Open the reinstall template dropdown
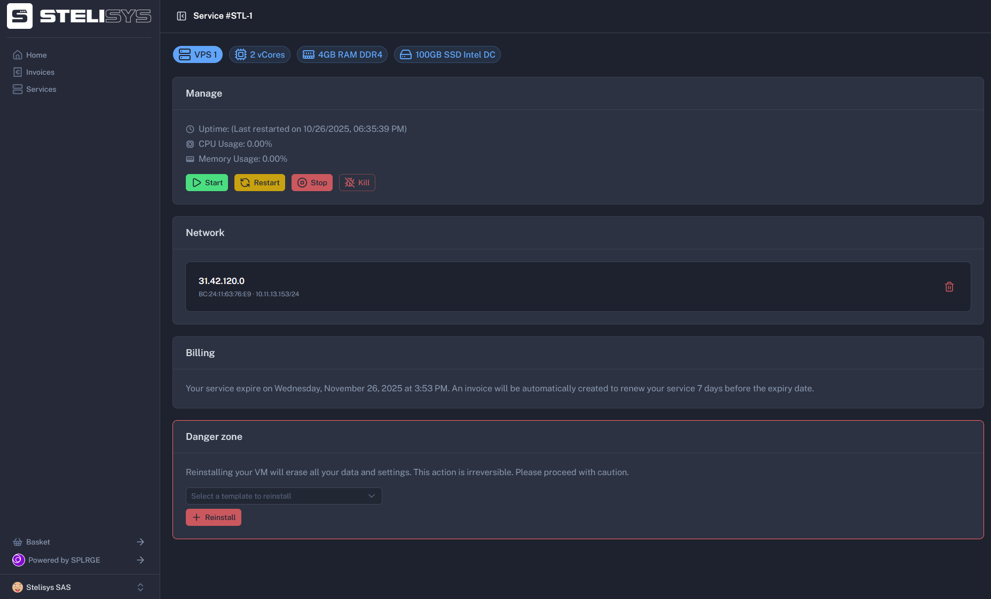Screen dimensions: 991x599 [284, 496]
